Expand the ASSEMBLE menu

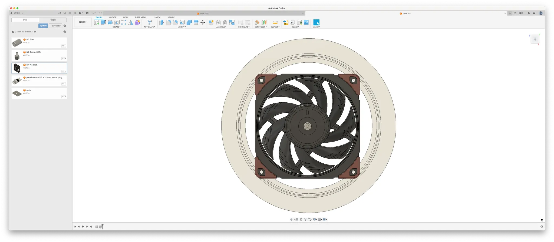[x=221, y=27]
